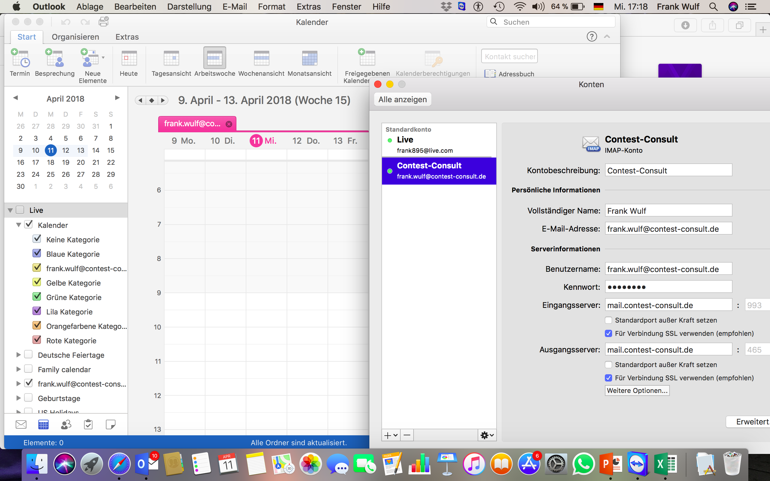Open Safari from the Dock
This screenshot has width=770, height=481.
tap(119, 464)
